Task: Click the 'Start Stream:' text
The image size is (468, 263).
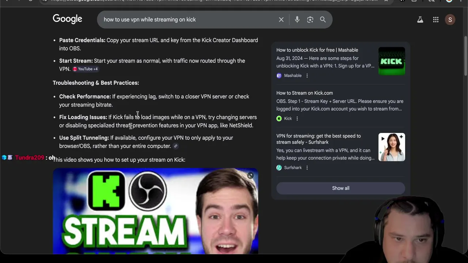Action: [76, 61]
